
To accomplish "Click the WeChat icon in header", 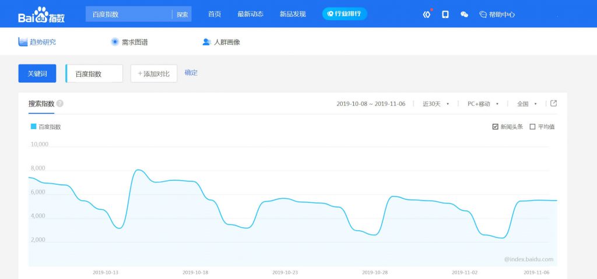I will click(464, 14).
